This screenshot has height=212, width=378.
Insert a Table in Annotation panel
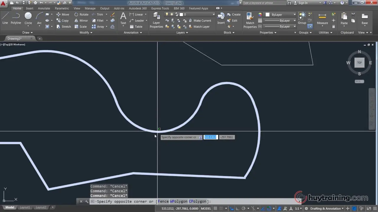pos(136,26)
